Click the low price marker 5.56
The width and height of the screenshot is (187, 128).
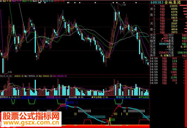[10, 72]
